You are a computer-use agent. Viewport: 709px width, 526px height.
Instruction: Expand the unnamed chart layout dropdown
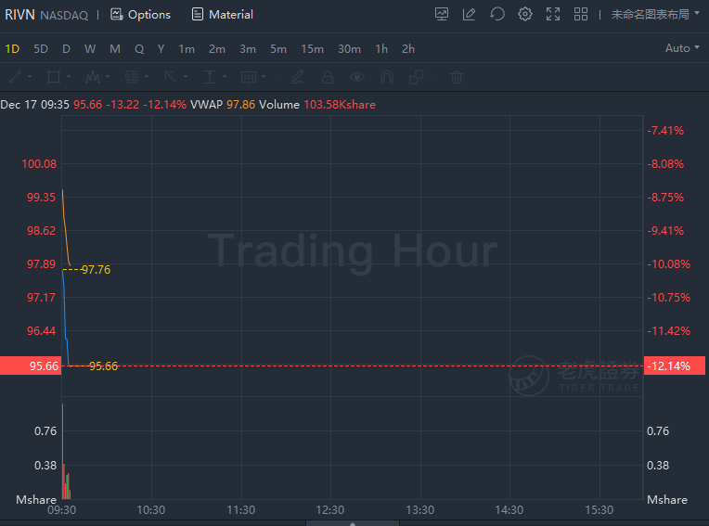[655, 15]
